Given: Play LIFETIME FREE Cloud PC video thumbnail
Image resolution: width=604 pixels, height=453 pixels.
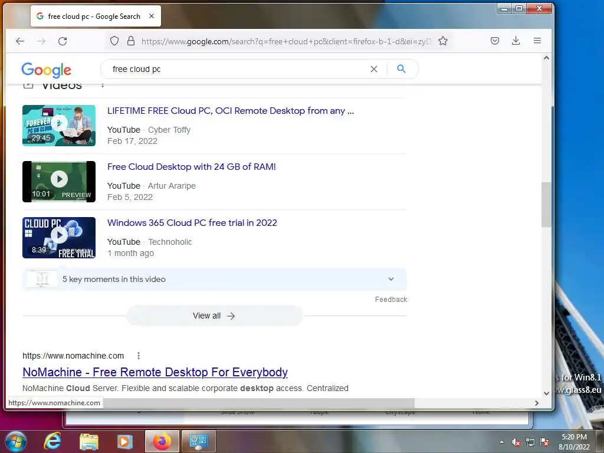Looking at the screenshot, I should pyautogui.click(x=59, y=126).
